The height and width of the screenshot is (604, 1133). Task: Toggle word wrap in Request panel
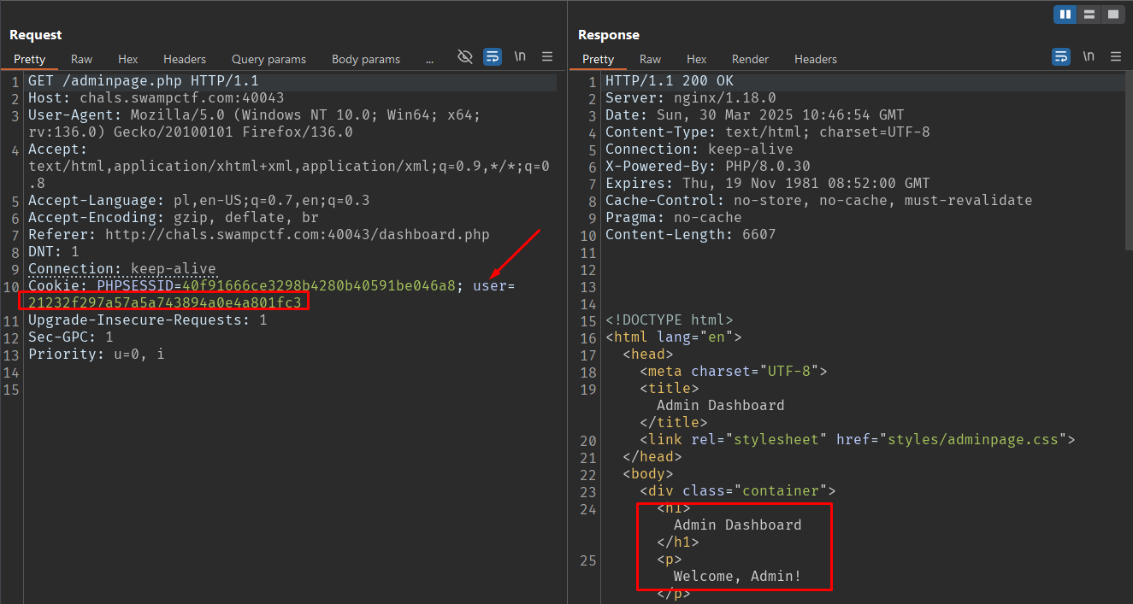tap(493, 56)
